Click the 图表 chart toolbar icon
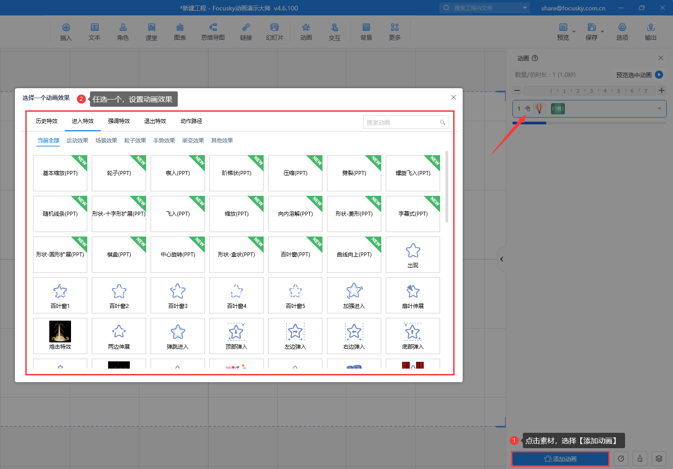The width and height of the screenshot is (673, 469). [180, 32]
